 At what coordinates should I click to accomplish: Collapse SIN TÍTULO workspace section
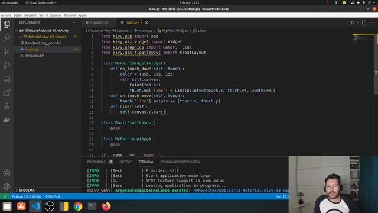[43, 31]
